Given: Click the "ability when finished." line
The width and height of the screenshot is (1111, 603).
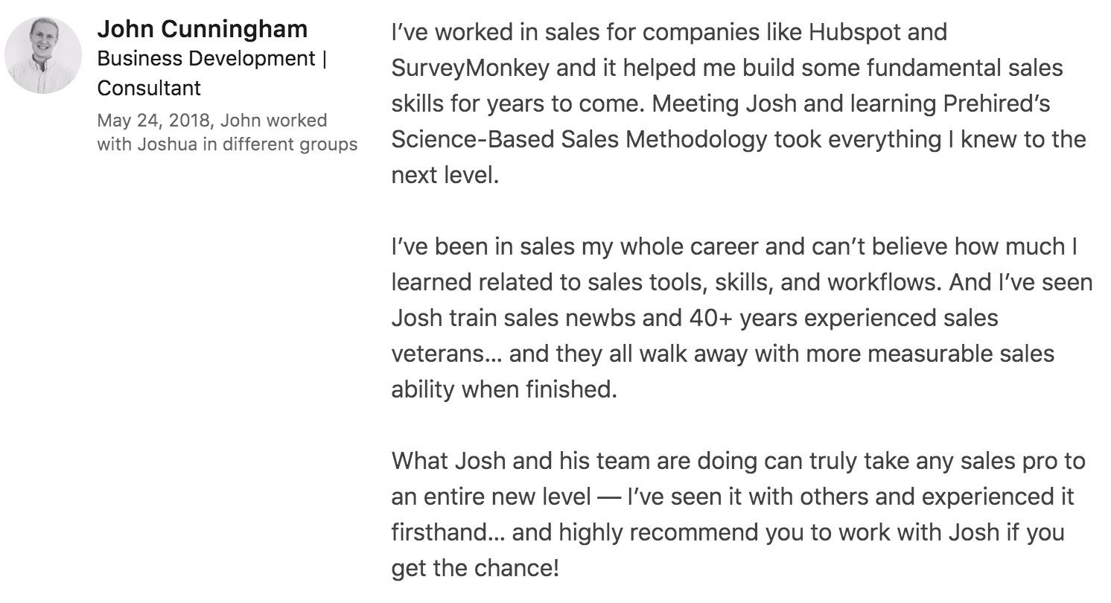Looking at the screenshot, I should point(504,390).
